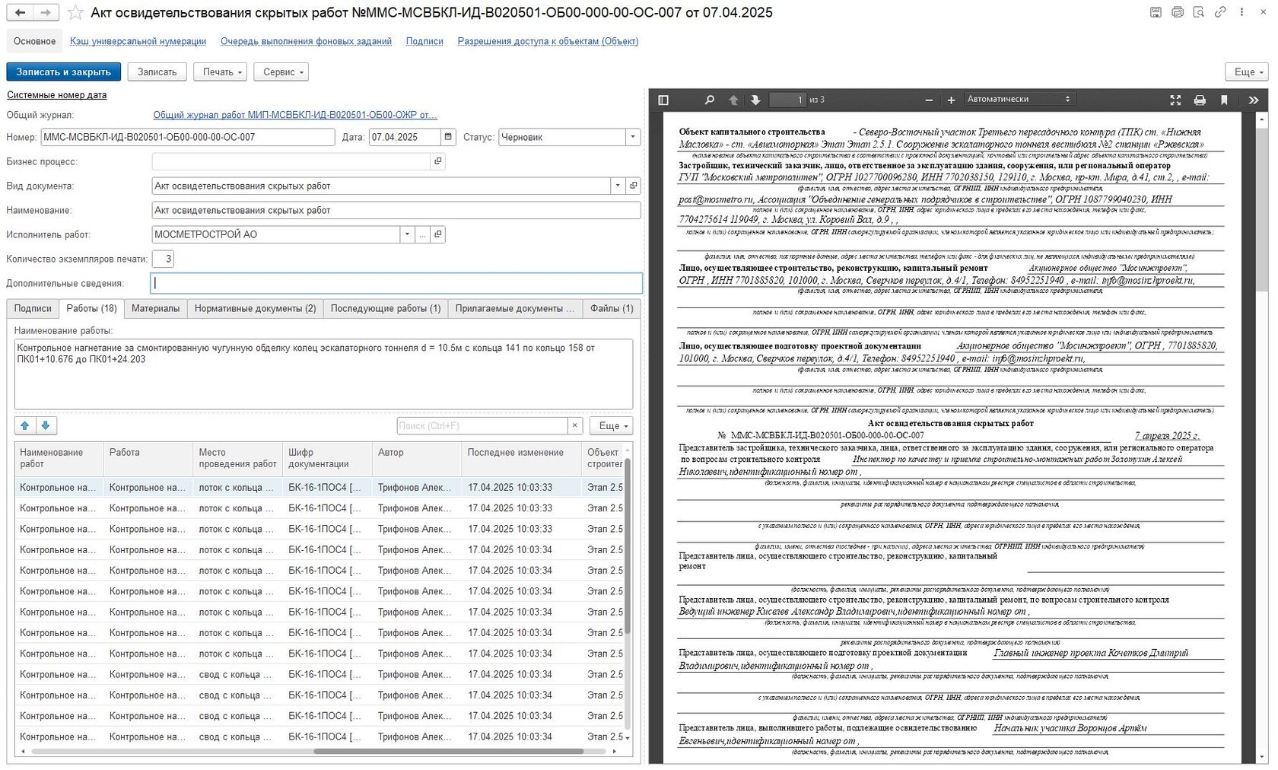Open the Вид документа dropdown list
This screenshot has width=1278, height=770.
[617, 186]
